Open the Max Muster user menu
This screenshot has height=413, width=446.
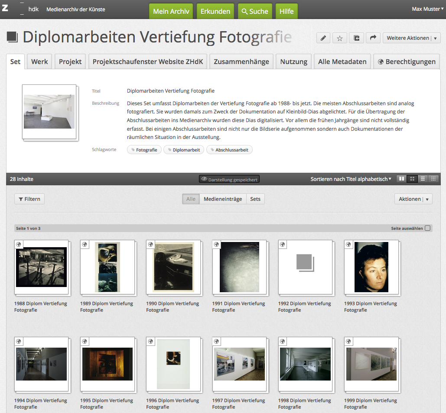click(427, 9)
